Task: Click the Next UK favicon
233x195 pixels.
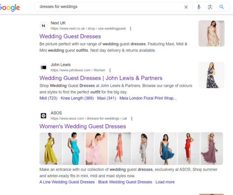Action: (44, 26)
